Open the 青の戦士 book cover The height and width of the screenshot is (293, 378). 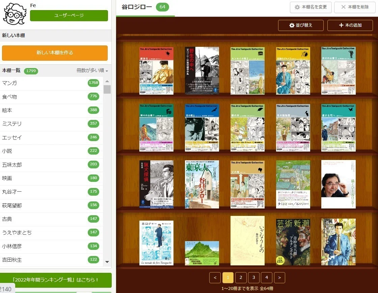(202, 128)
